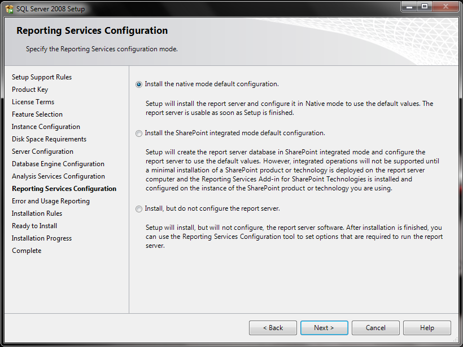This screenshot has height=347, width=463.
Task: Click the Reporting Services Configuration page heading
Action: click(92, 30)
